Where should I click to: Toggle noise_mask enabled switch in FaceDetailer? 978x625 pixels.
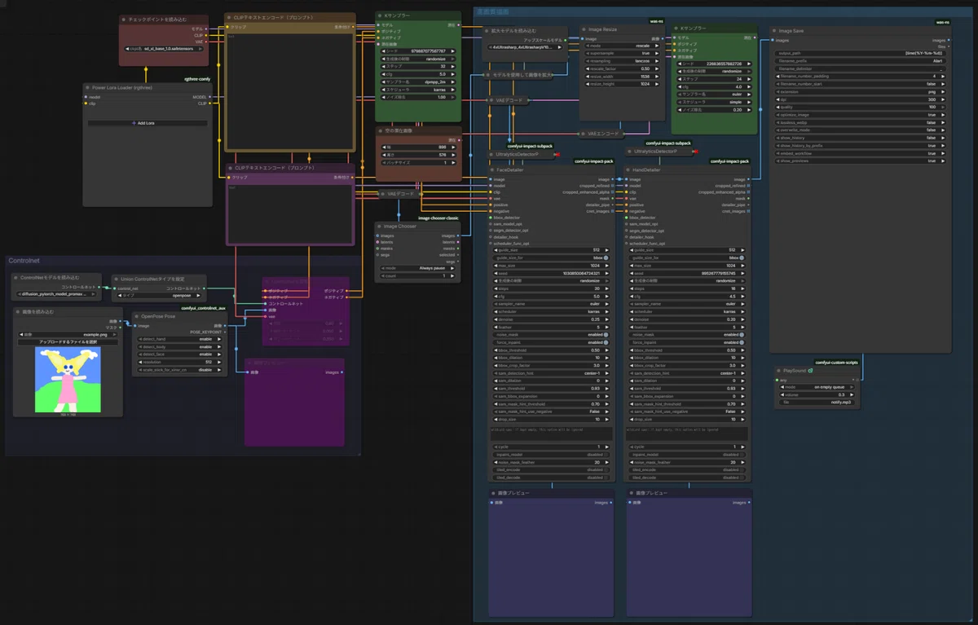[606, 335]
